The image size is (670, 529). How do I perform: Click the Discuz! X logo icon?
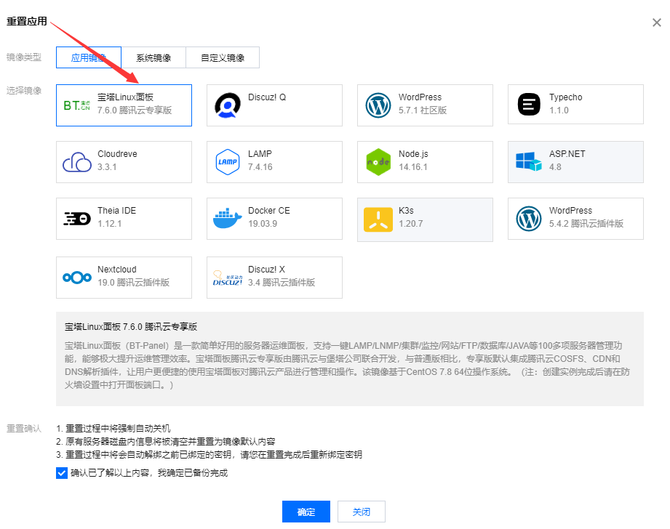(227, 278)
